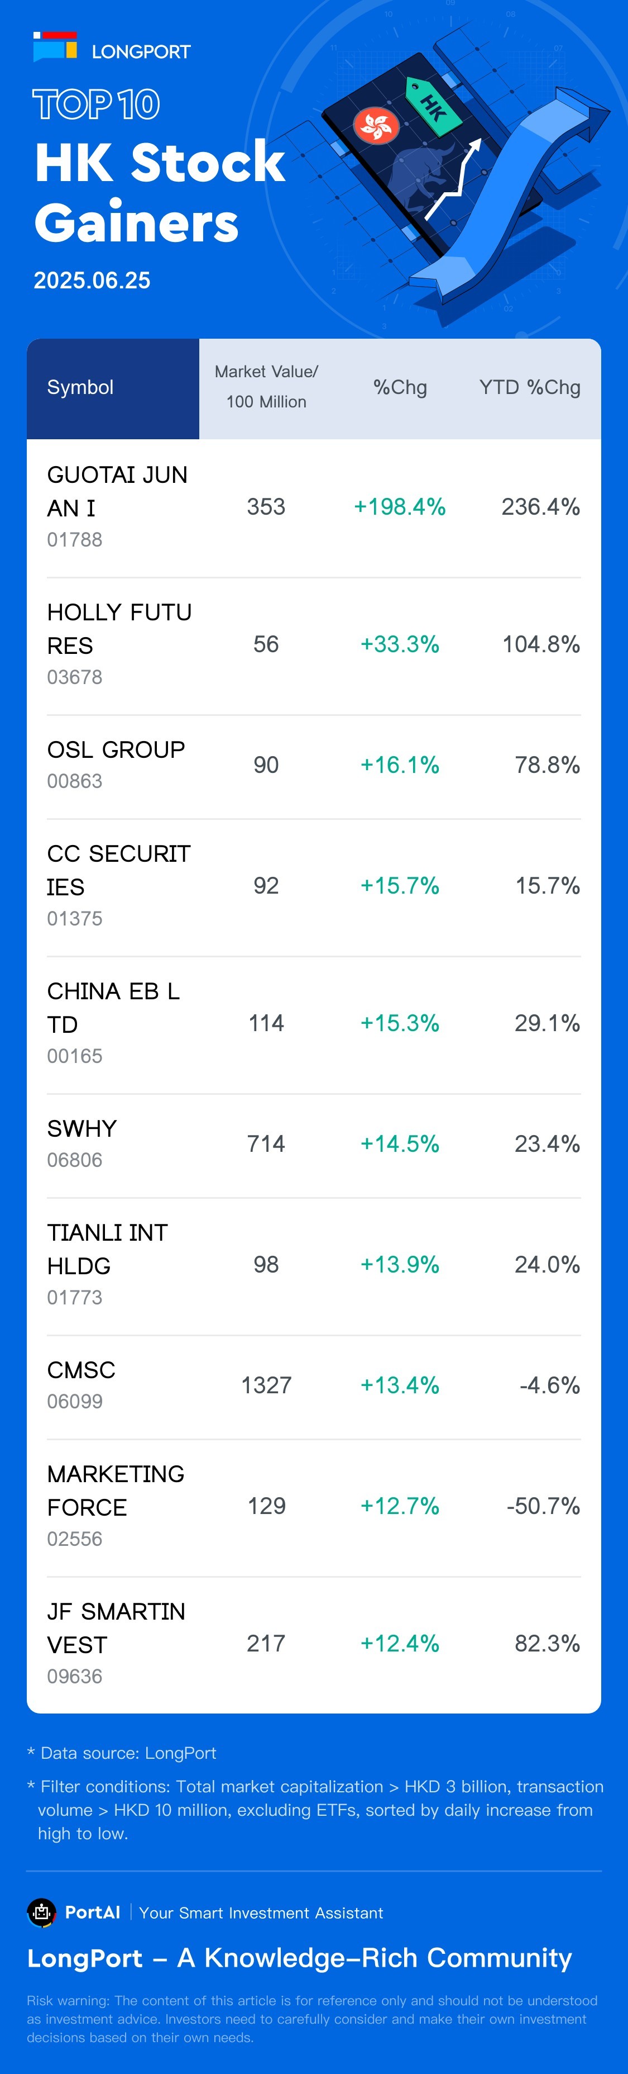Screen dimensions: 628x2074
Task: Click the +15.3% change for CHINA EB LTD
Action: pos(400,1023)
